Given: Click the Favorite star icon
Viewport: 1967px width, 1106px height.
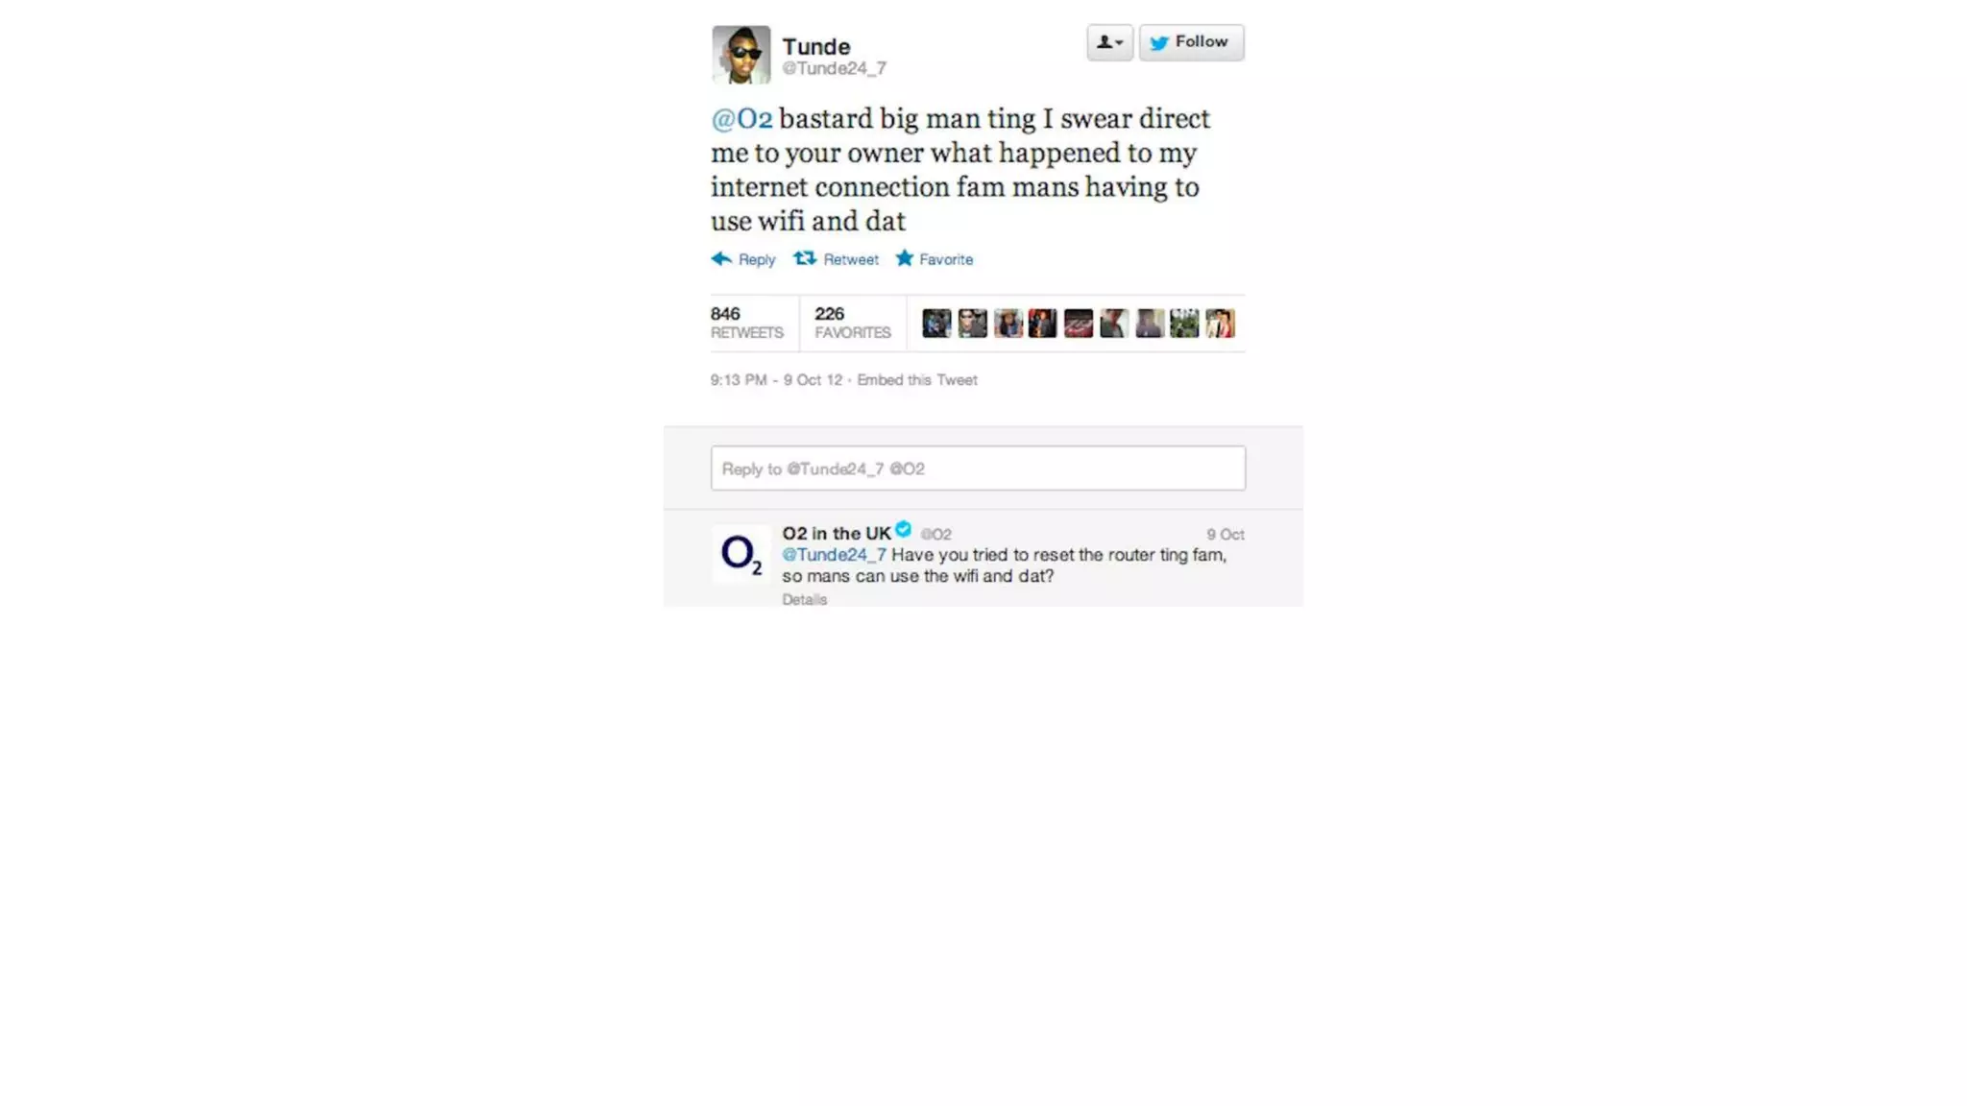Looking at the screenshot, I should [905, 258].
